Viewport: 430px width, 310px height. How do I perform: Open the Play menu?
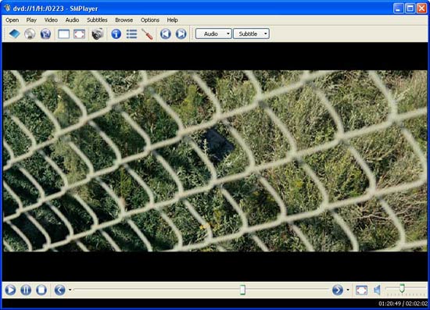31,20
